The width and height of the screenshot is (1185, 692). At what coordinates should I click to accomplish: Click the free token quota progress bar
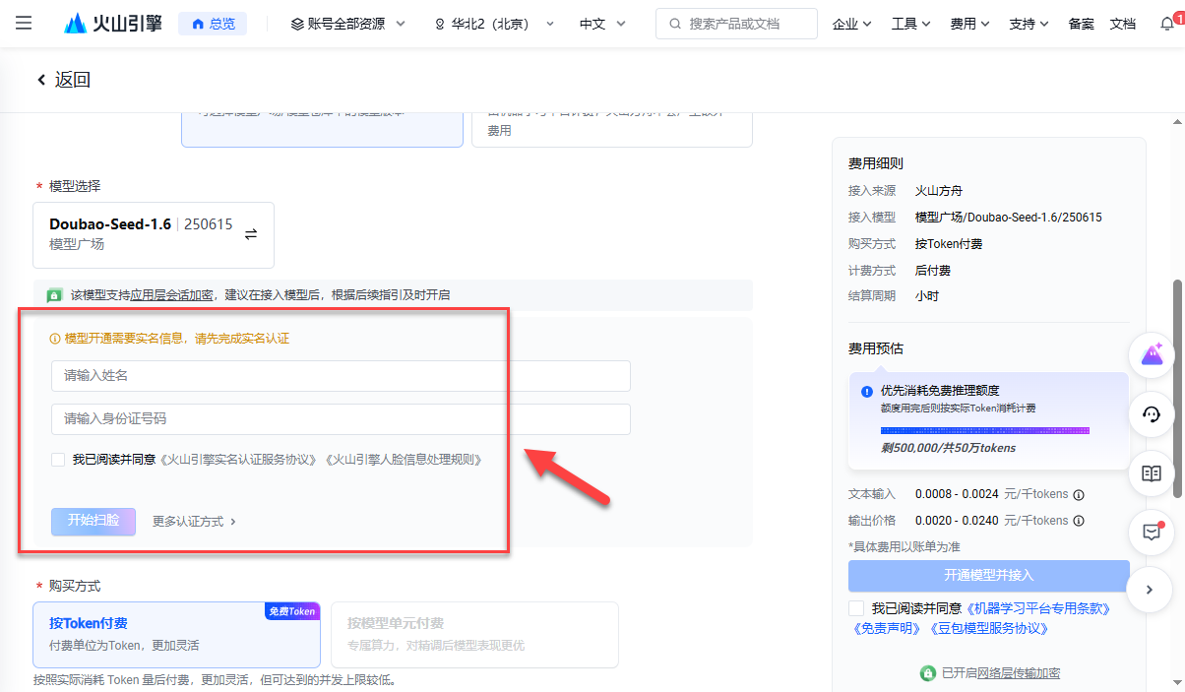tap(984, 430)
